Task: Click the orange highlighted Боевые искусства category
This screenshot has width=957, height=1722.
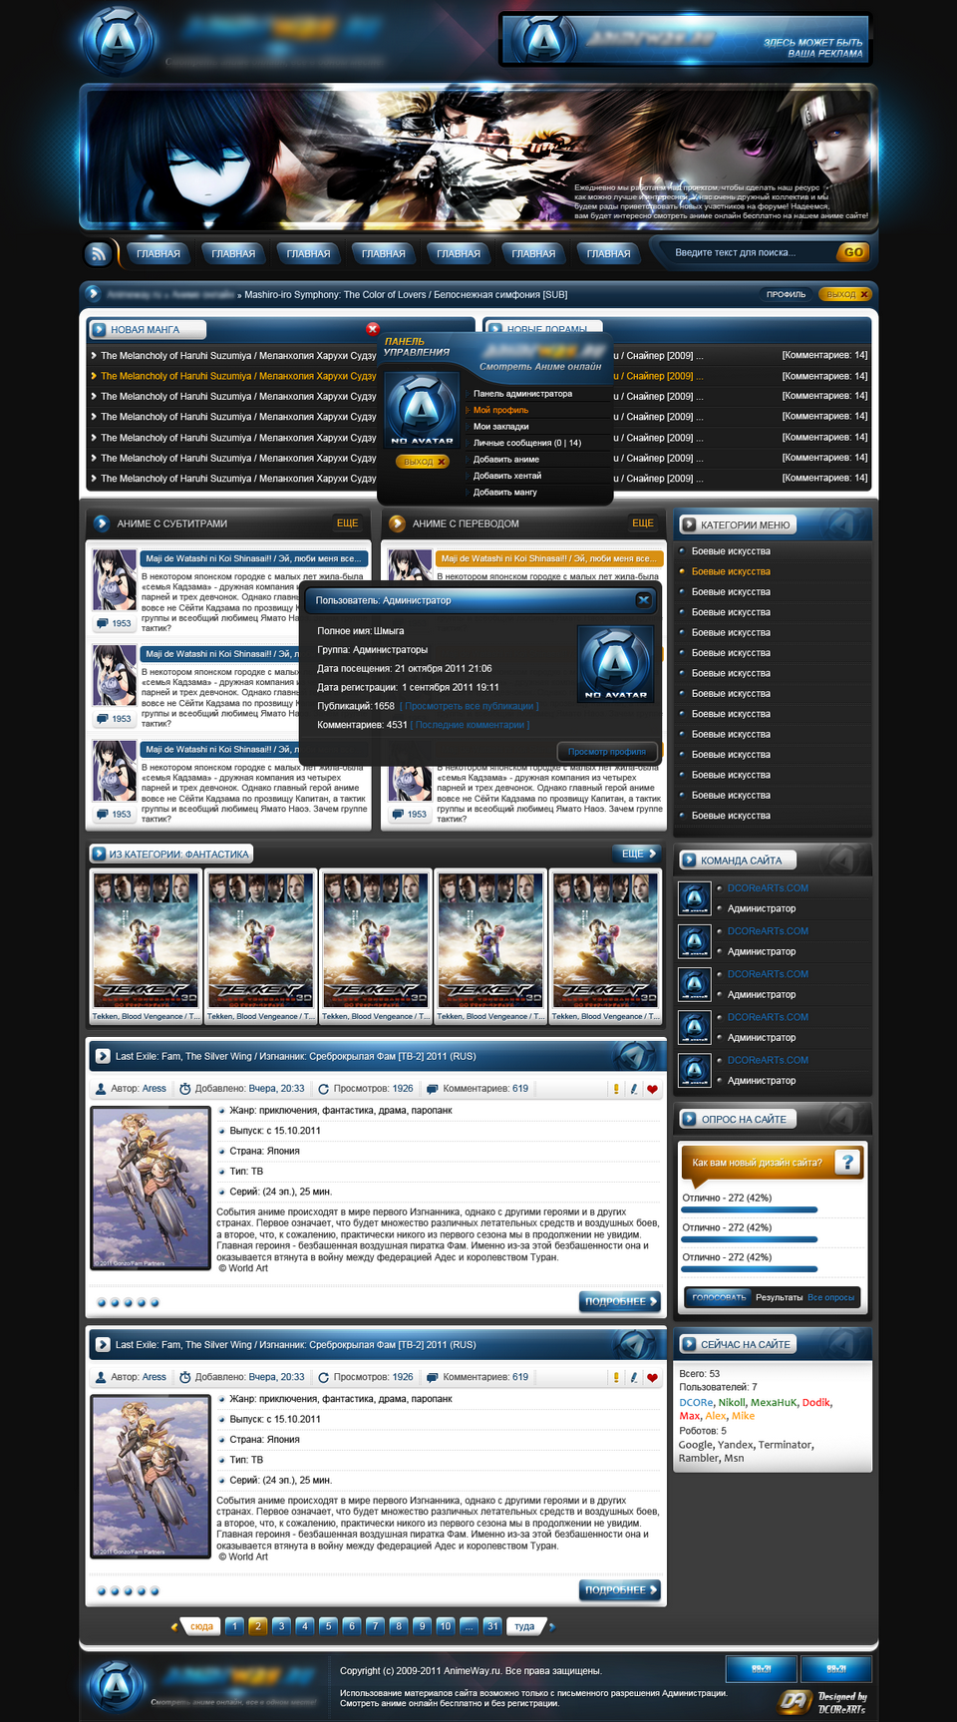Action: click(731, 571)
